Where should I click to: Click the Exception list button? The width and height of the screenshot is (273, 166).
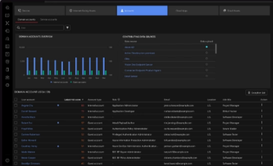[x=256, y=93]
